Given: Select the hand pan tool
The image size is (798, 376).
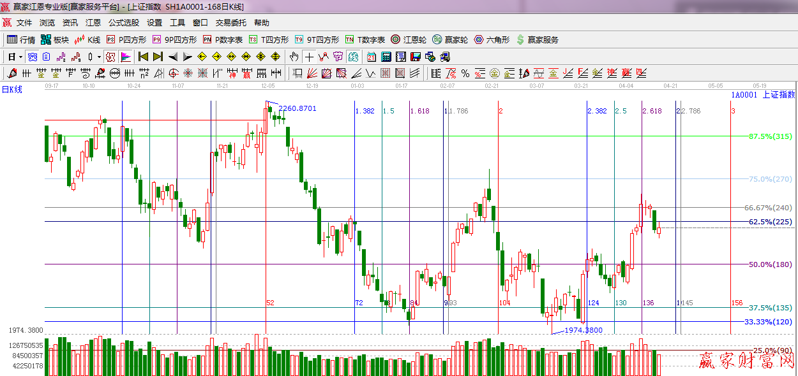Looking at the screenshot, I should (x=294, y=57).
